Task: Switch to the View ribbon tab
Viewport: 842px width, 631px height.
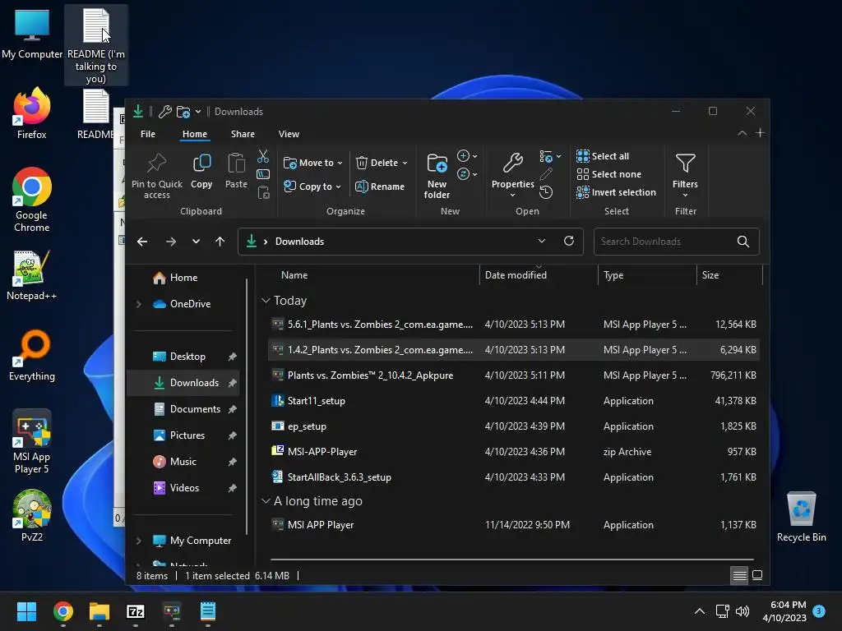Action: tap(289, 134)
